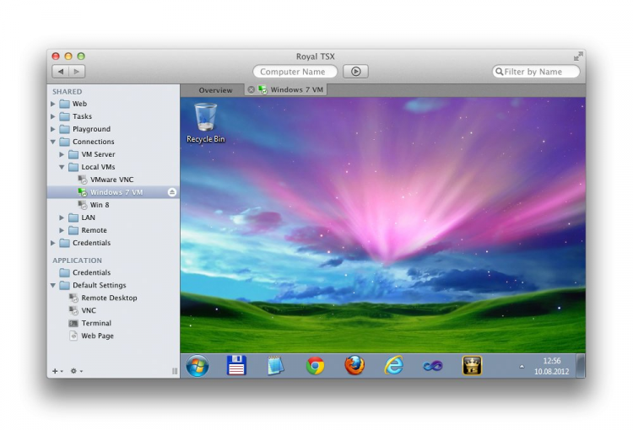Collapse the Connections folder
This screenshot has width=633, height=430.
pyautogui.click(x=53, y=142)
